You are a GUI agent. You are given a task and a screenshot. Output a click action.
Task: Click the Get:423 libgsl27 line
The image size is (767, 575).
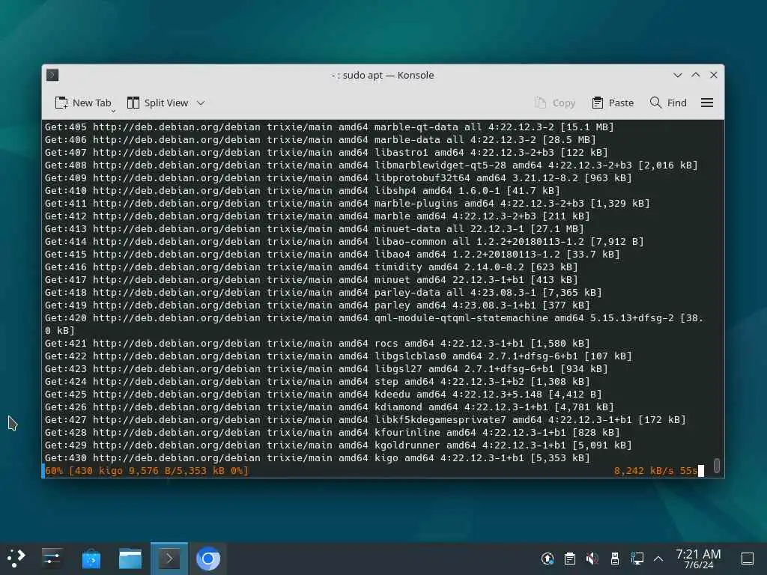point(327,368)
